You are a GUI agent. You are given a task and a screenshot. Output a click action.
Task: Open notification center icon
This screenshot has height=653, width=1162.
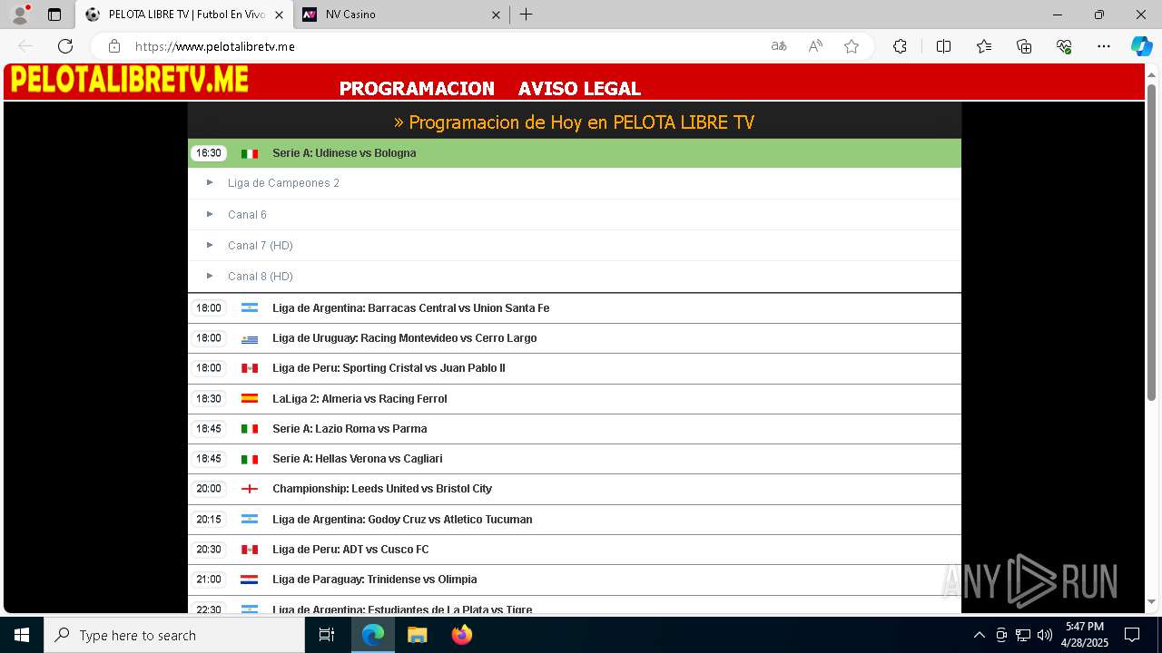click(1132, 635)
